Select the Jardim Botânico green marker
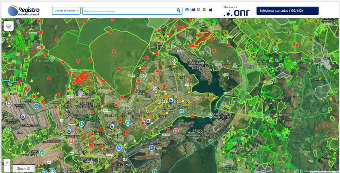The width and height of the screenshot is (340, 173). 212,141
